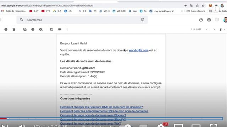Open link about managing DNS records
The width and height of the screenshot is (227, 127).
pos(104,111)
